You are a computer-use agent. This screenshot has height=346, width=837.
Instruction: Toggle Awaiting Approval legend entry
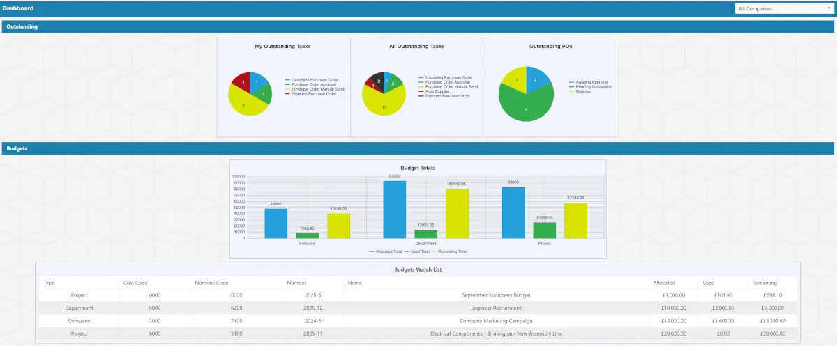click(589, 82)
